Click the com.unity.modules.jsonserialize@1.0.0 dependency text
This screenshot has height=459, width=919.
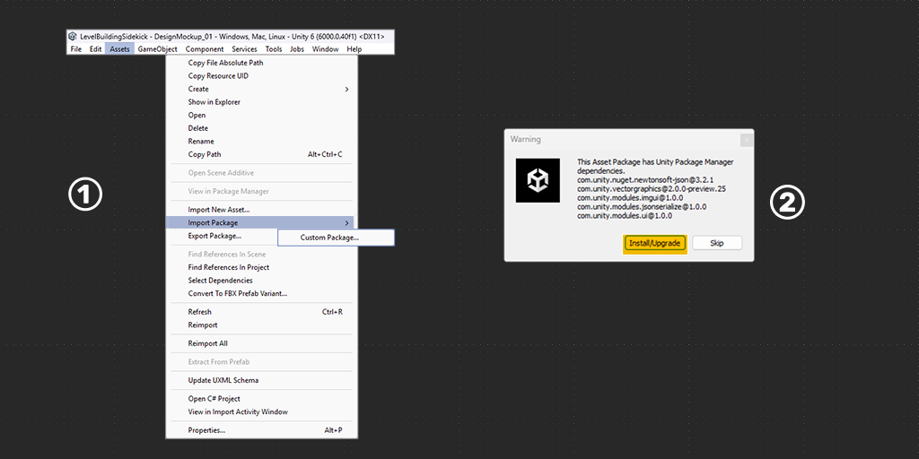pos(642,207)
